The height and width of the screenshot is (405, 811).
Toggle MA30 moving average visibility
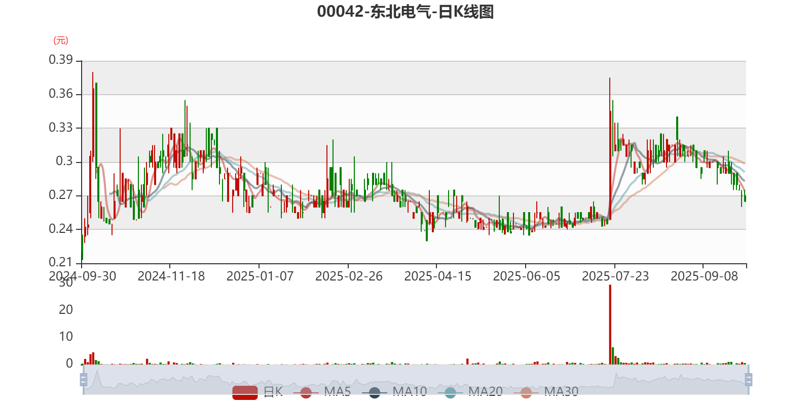click(x=546, y=392)
